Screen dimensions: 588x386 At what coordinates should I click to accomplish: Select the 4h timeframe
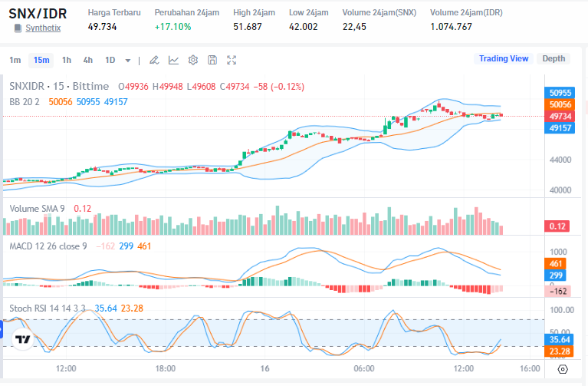point(88,60)
